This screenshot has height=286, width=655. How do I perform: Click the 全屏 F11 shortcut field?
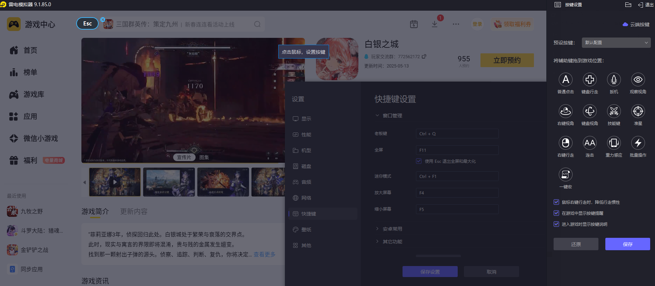pyautogui.click(x=457, y=150)
